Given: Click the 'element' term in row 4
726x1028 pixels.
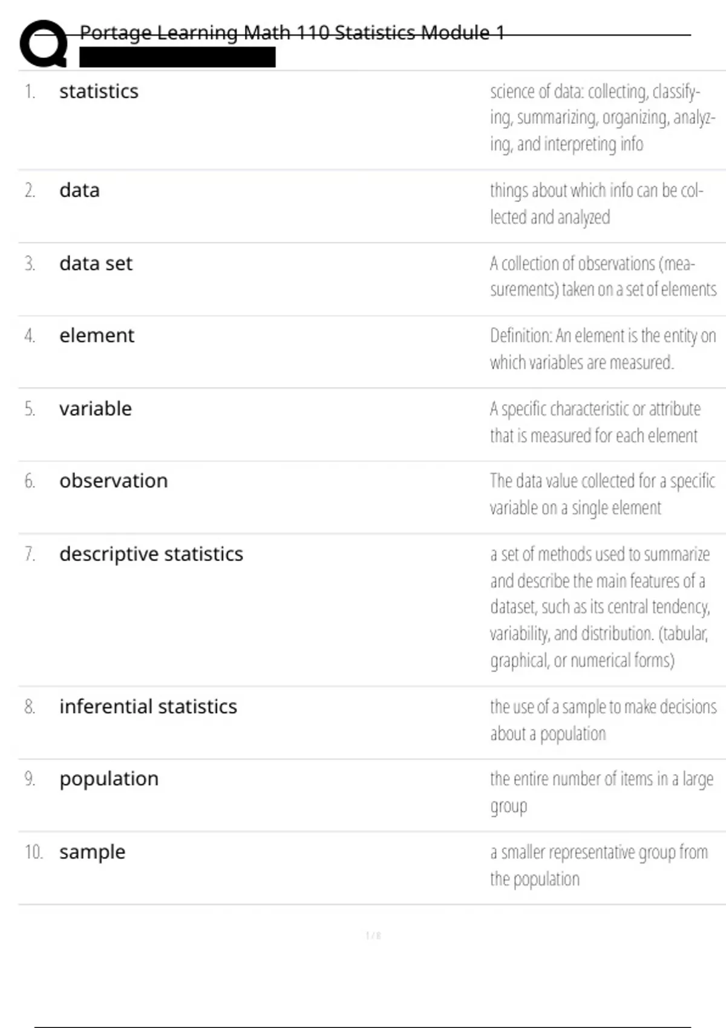Looking at the screenshot, I should click(x=97, y=336).
